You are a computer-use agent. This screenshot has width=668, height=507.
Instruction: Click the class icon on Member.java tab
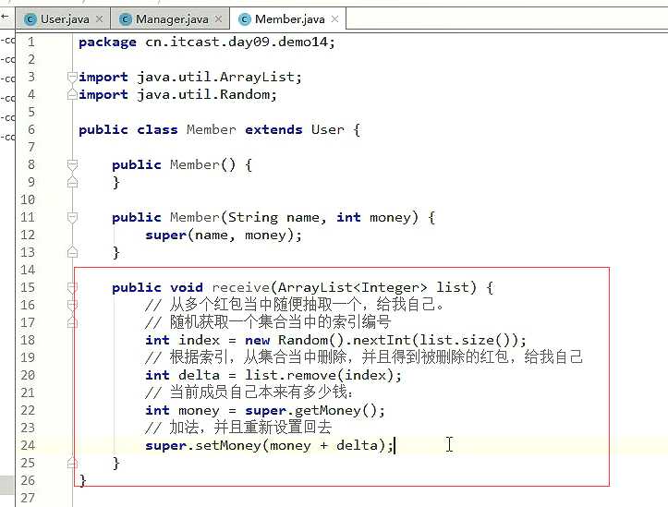point(245,19)
